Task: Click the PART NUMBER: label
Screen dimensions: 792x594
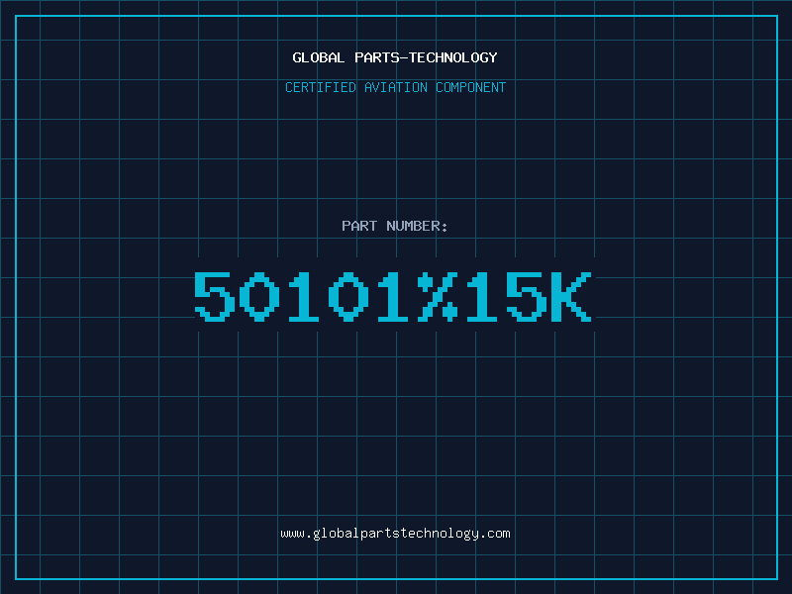Action: pyautogui.click(x=395, y=226)
